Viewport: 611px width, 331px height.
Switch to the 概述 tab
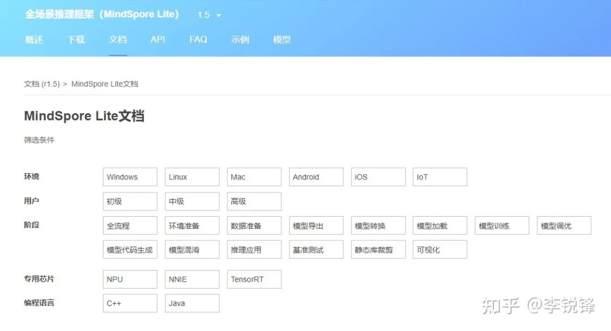[x=34, y=40]
